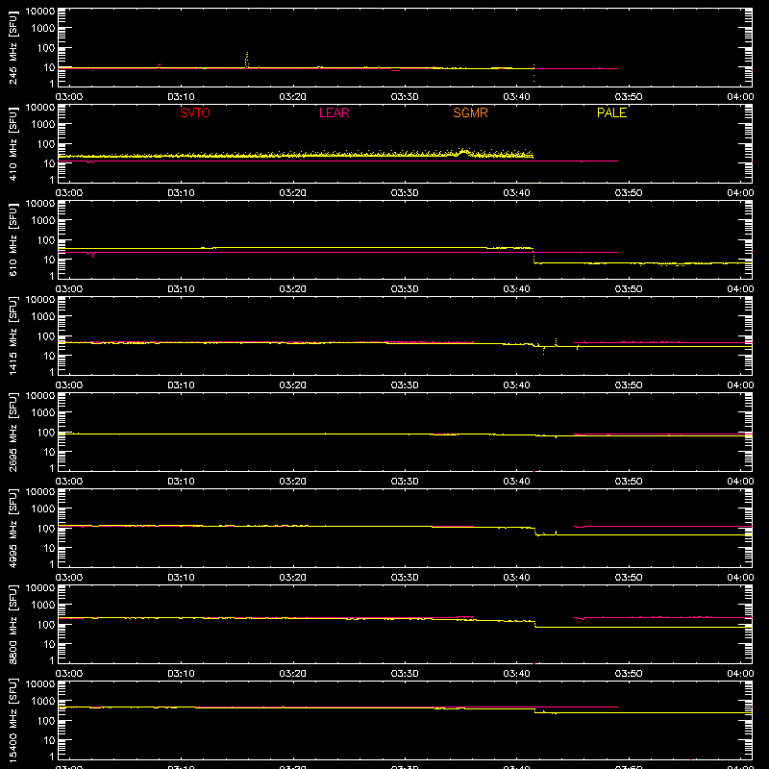This screenshot has height=769, width=769.
Task: Click the 10 y-axis value on the 1415 MHz plot
Action: [x=50, y=356]
